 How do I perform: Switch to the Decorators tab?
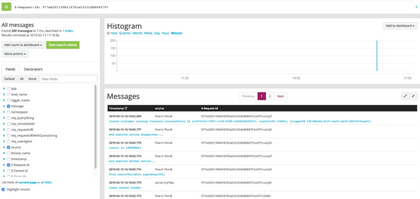coord(33,69)
